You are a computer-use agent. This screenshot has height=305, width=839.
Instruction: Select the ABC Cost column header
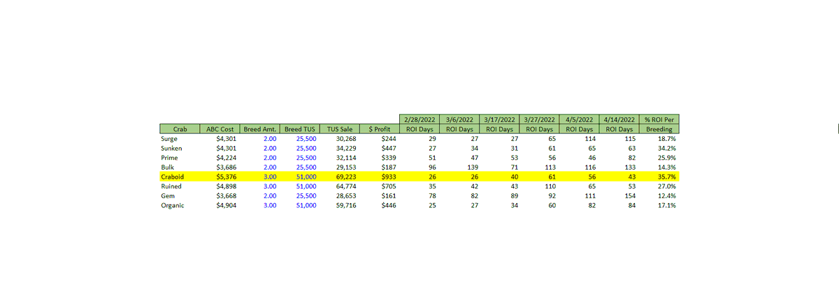[x=220, y=129]
